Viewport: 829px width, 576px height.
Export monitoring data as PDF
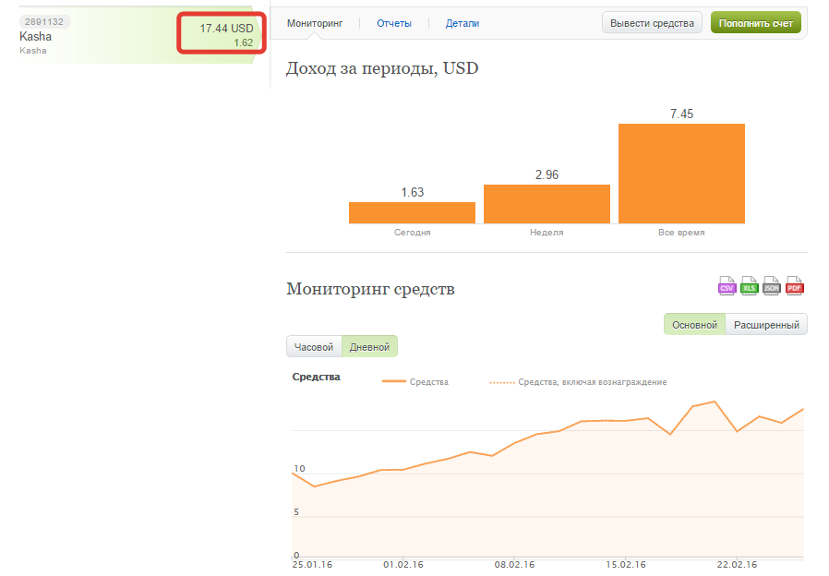coord(795,286)
